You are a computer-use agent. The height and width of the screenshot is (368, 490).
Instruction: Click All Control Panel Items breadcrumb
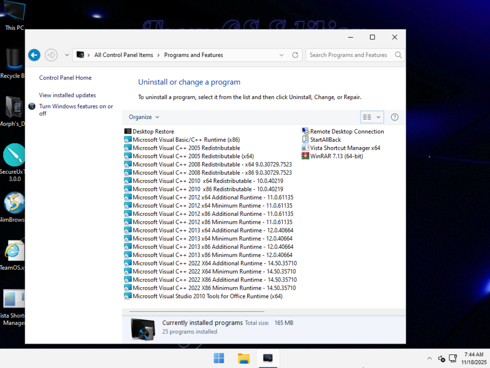tap(124, 55)
